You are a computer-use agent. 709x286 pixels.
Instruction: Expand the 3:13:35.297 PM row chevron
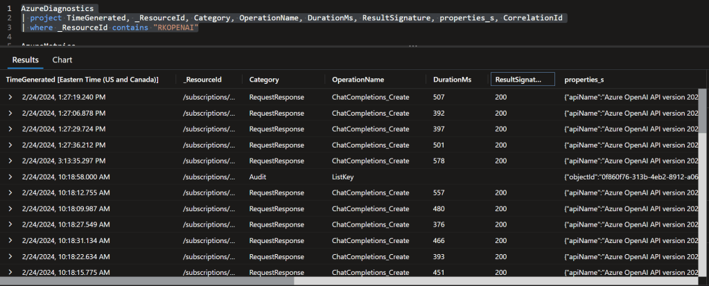coord(10,161)
